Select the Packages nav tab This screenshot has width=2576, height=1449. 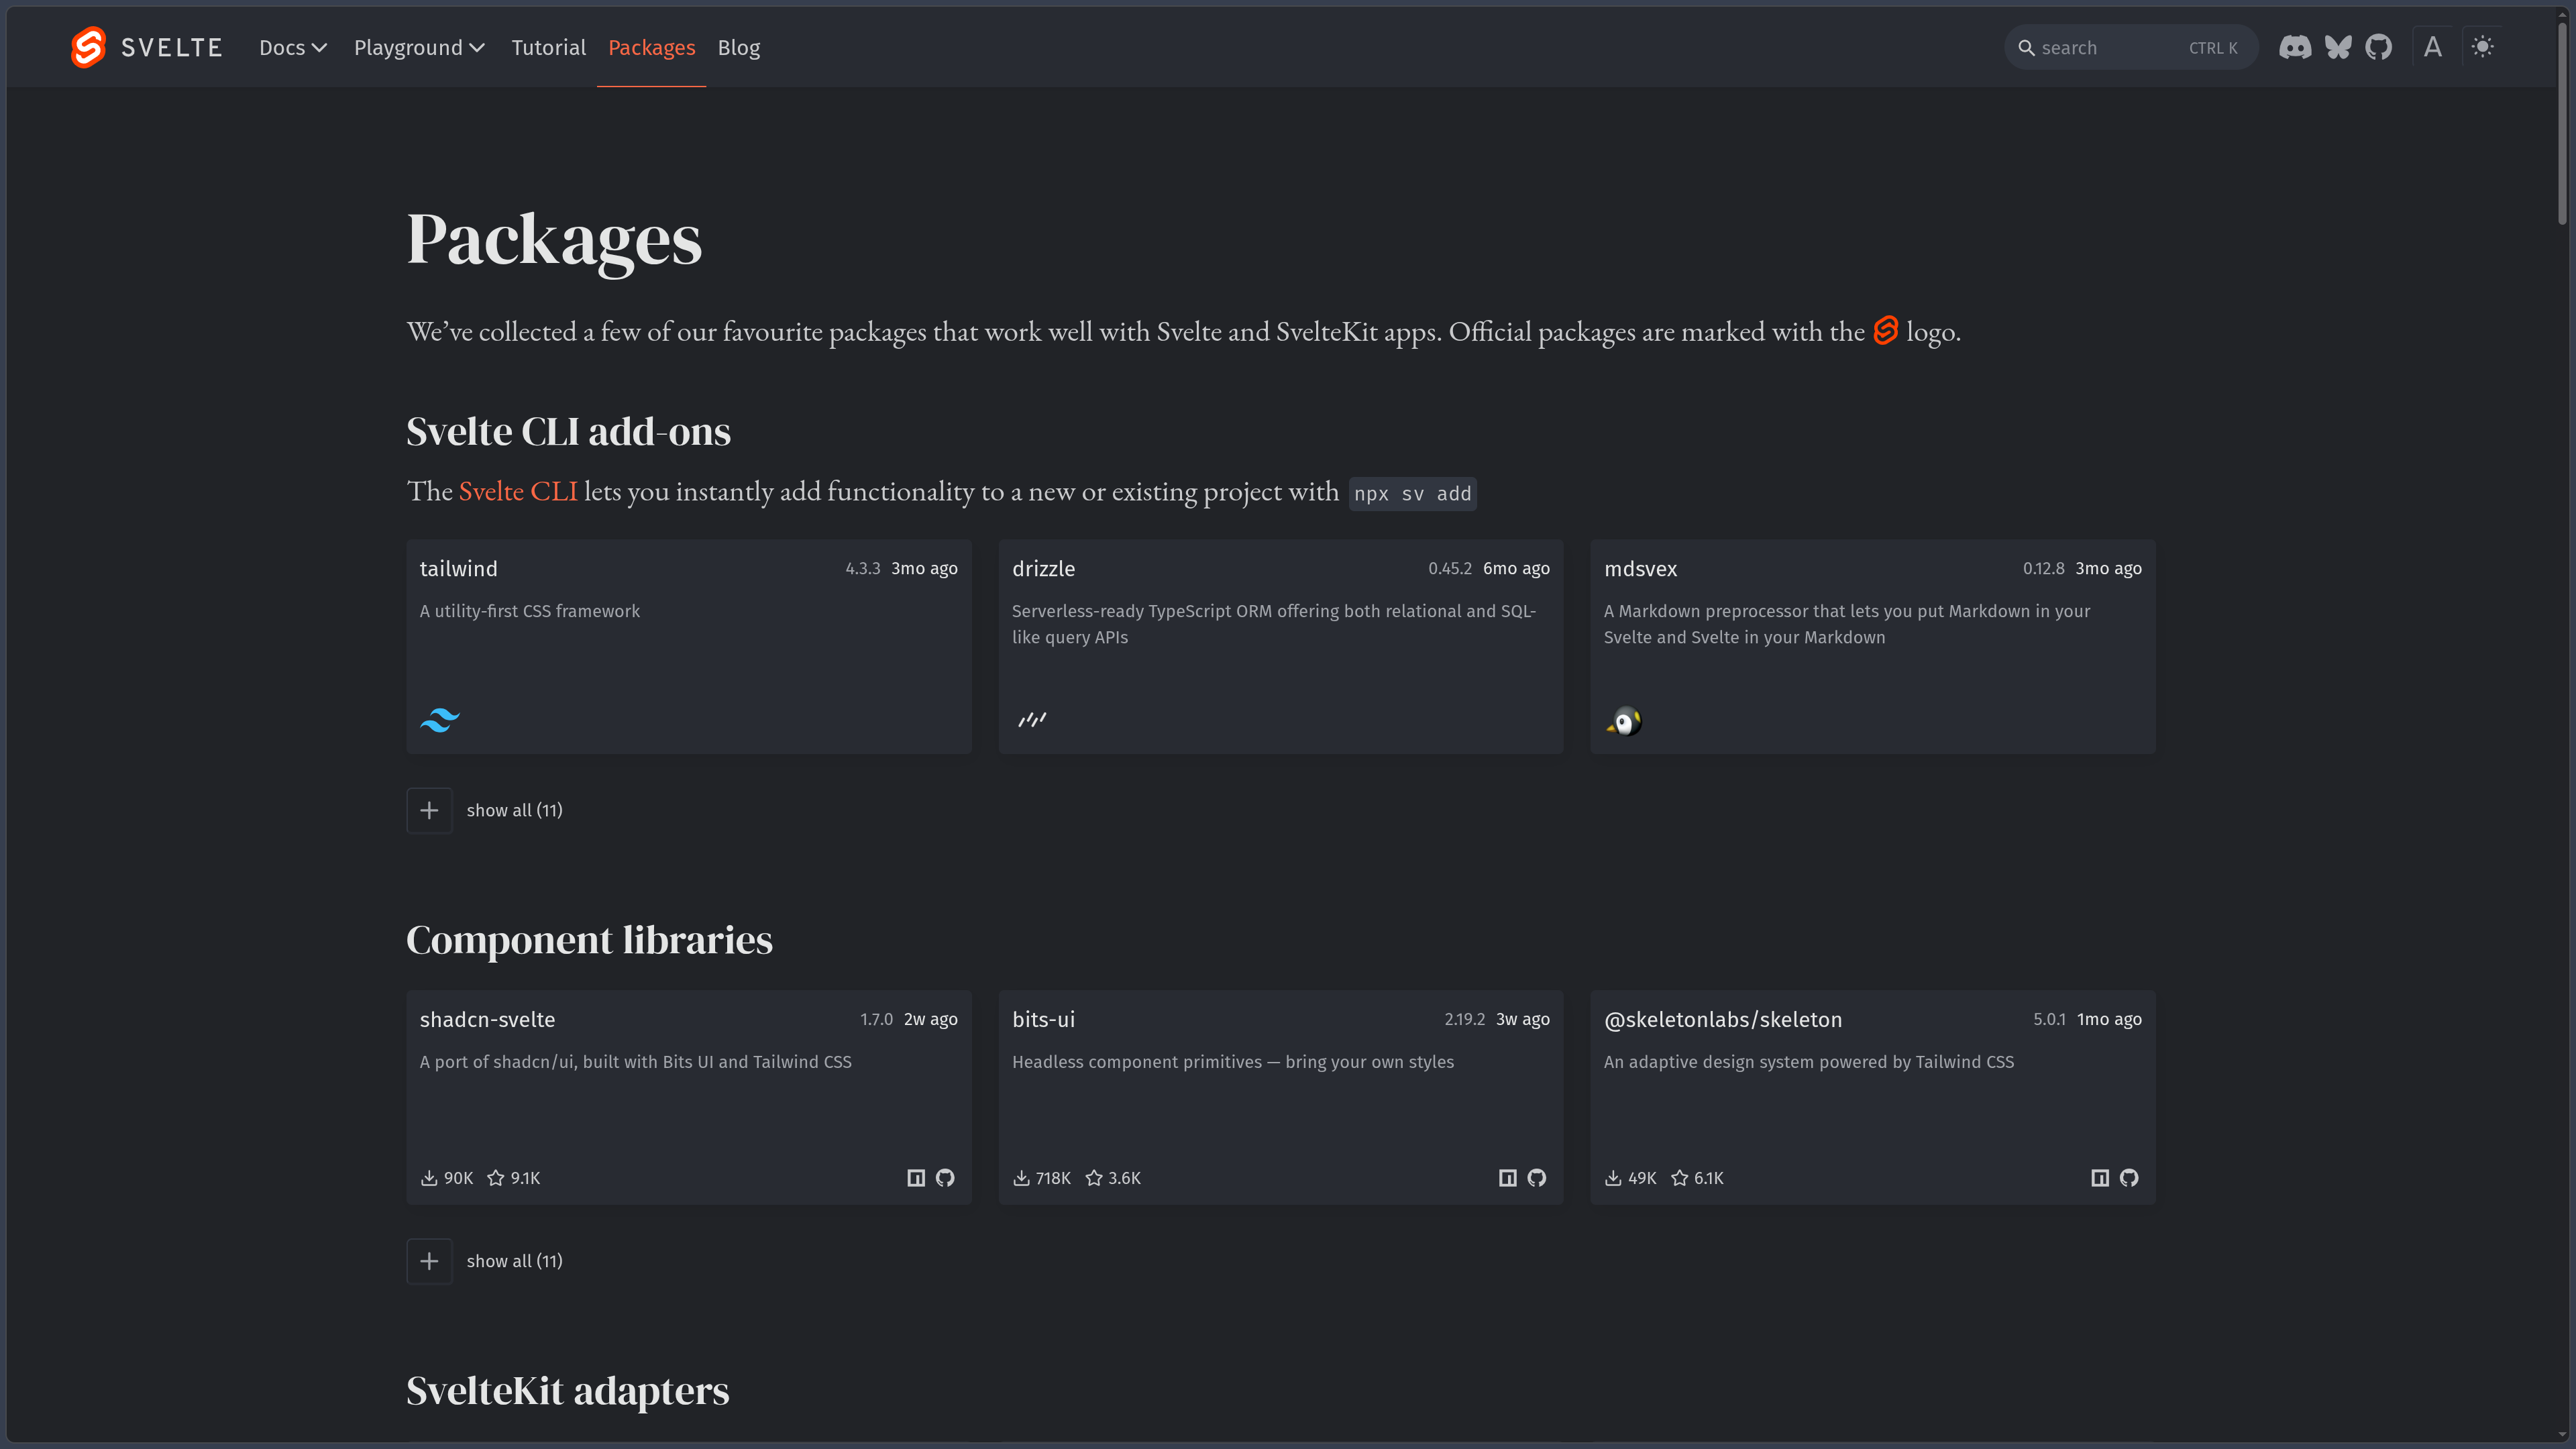[x=651, y=47]
